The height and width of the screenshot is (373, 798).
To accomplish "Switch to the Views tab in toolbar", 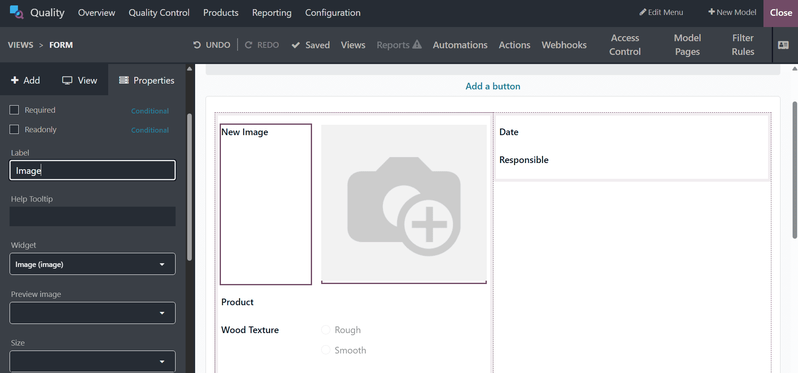I will pyautogui.click(x=353, y=45).
